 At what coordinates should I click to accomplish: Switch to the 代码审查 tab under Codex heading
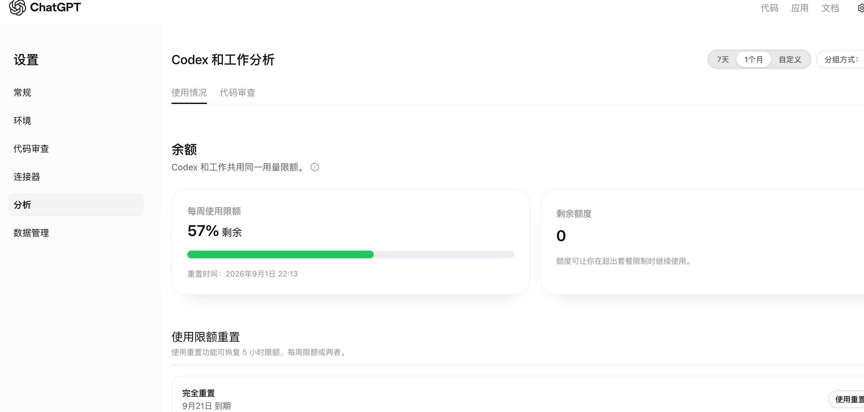click(237, 93)
